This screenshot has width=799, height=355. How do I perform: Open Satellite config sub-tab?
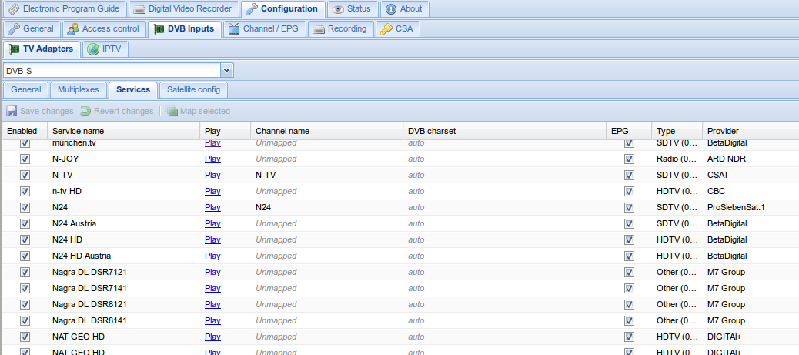(193, 90)
